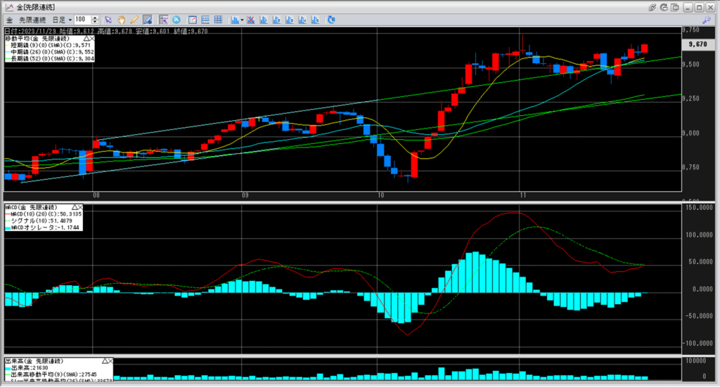Activate the hand pan tool
This screenshot has height=387, width=720.
point(121,20)
